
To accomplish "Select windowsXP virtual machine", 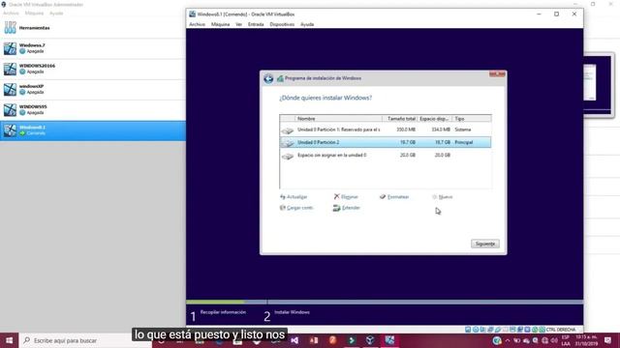I will (93, 90).
